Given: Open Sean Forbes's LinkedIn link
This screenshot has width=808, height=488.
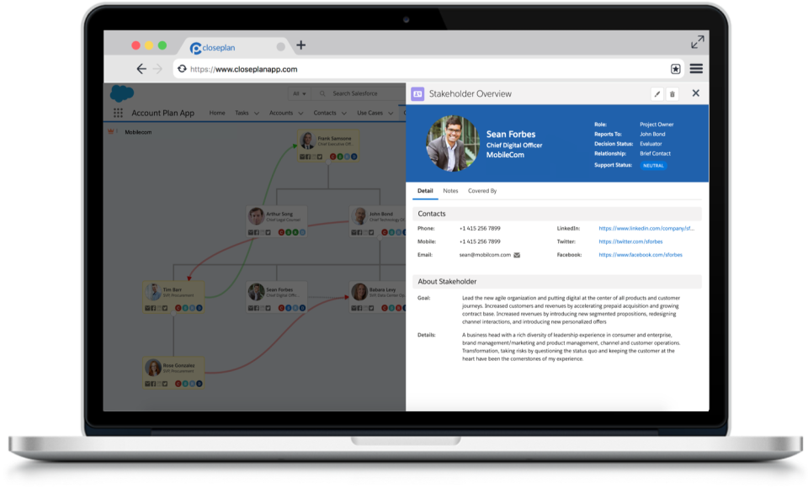Looking at the screenshot, I should (x=646, y=228).
